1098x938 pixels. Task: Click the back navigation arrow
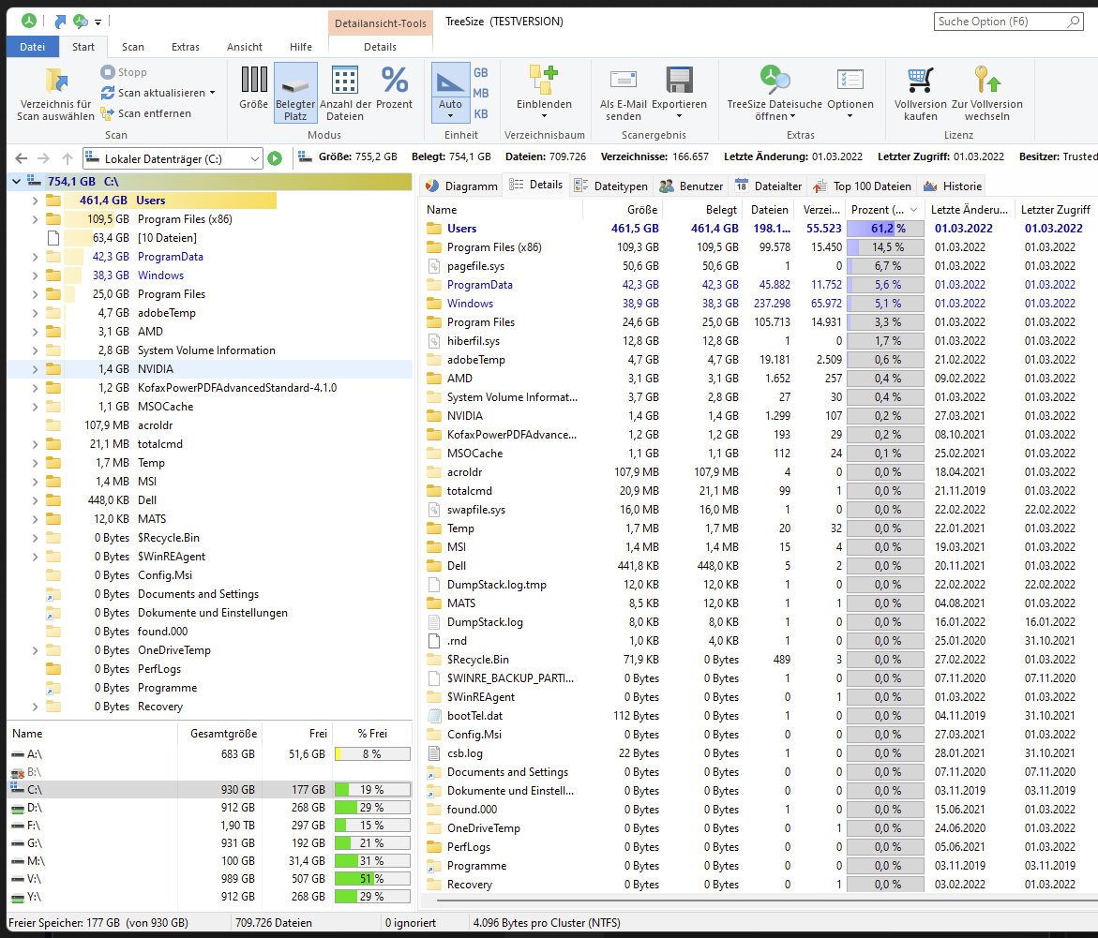[x=21, y=159]
